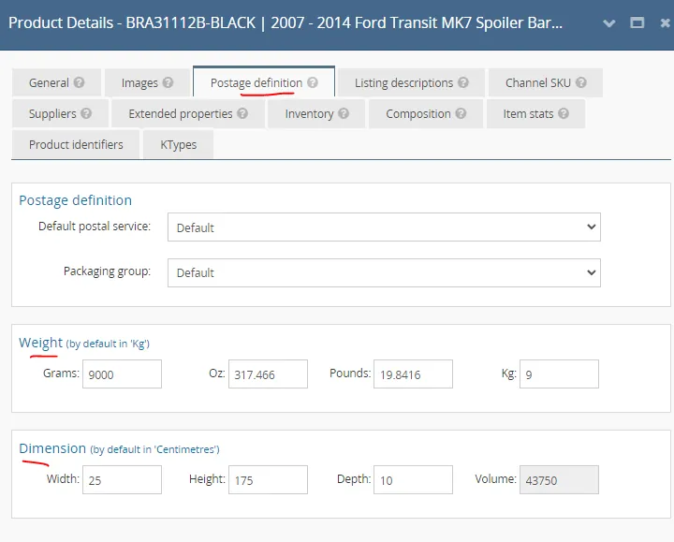674x542 pixels.
Task: Go to the Suppliers tab
Action: coord(60,113)
